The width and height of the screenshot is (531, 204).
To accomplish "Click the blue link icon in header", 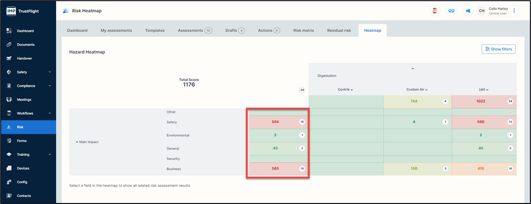I will pyautogui.click(x=451, y=11).
